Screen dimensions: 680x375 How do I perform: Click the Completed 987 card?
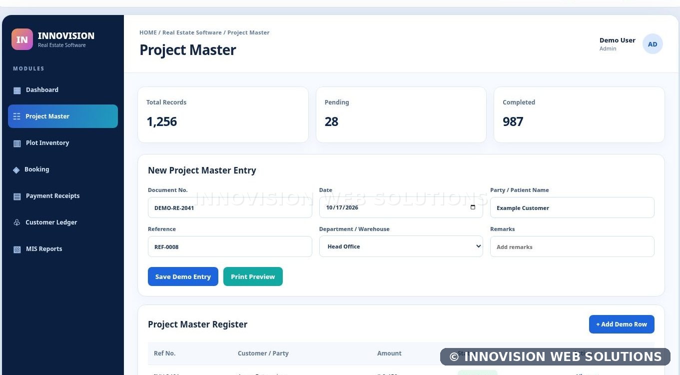coord(579,115)
